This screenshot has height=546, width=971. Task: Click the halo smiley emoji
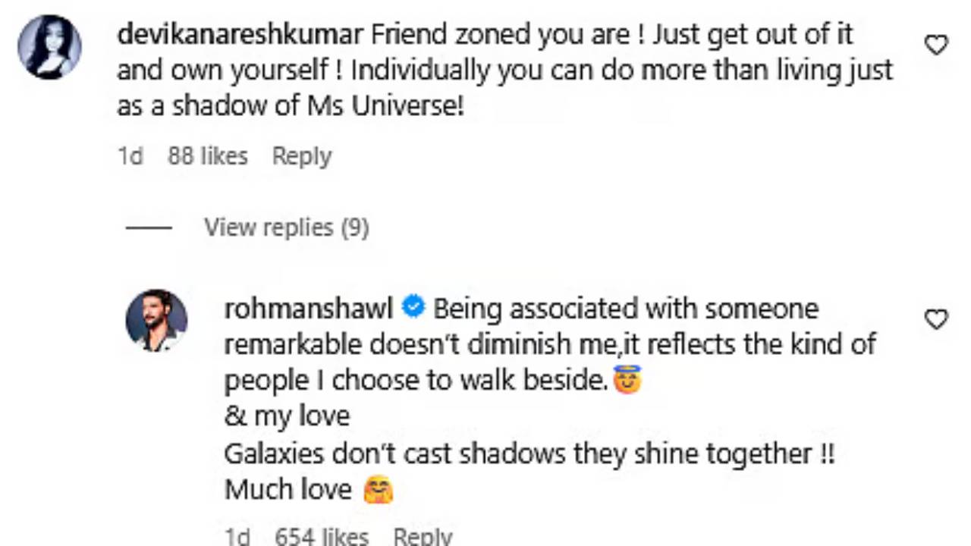(627, 379)
